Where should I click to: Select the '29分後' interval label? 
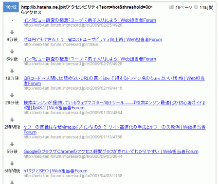[x=12, y=103]
